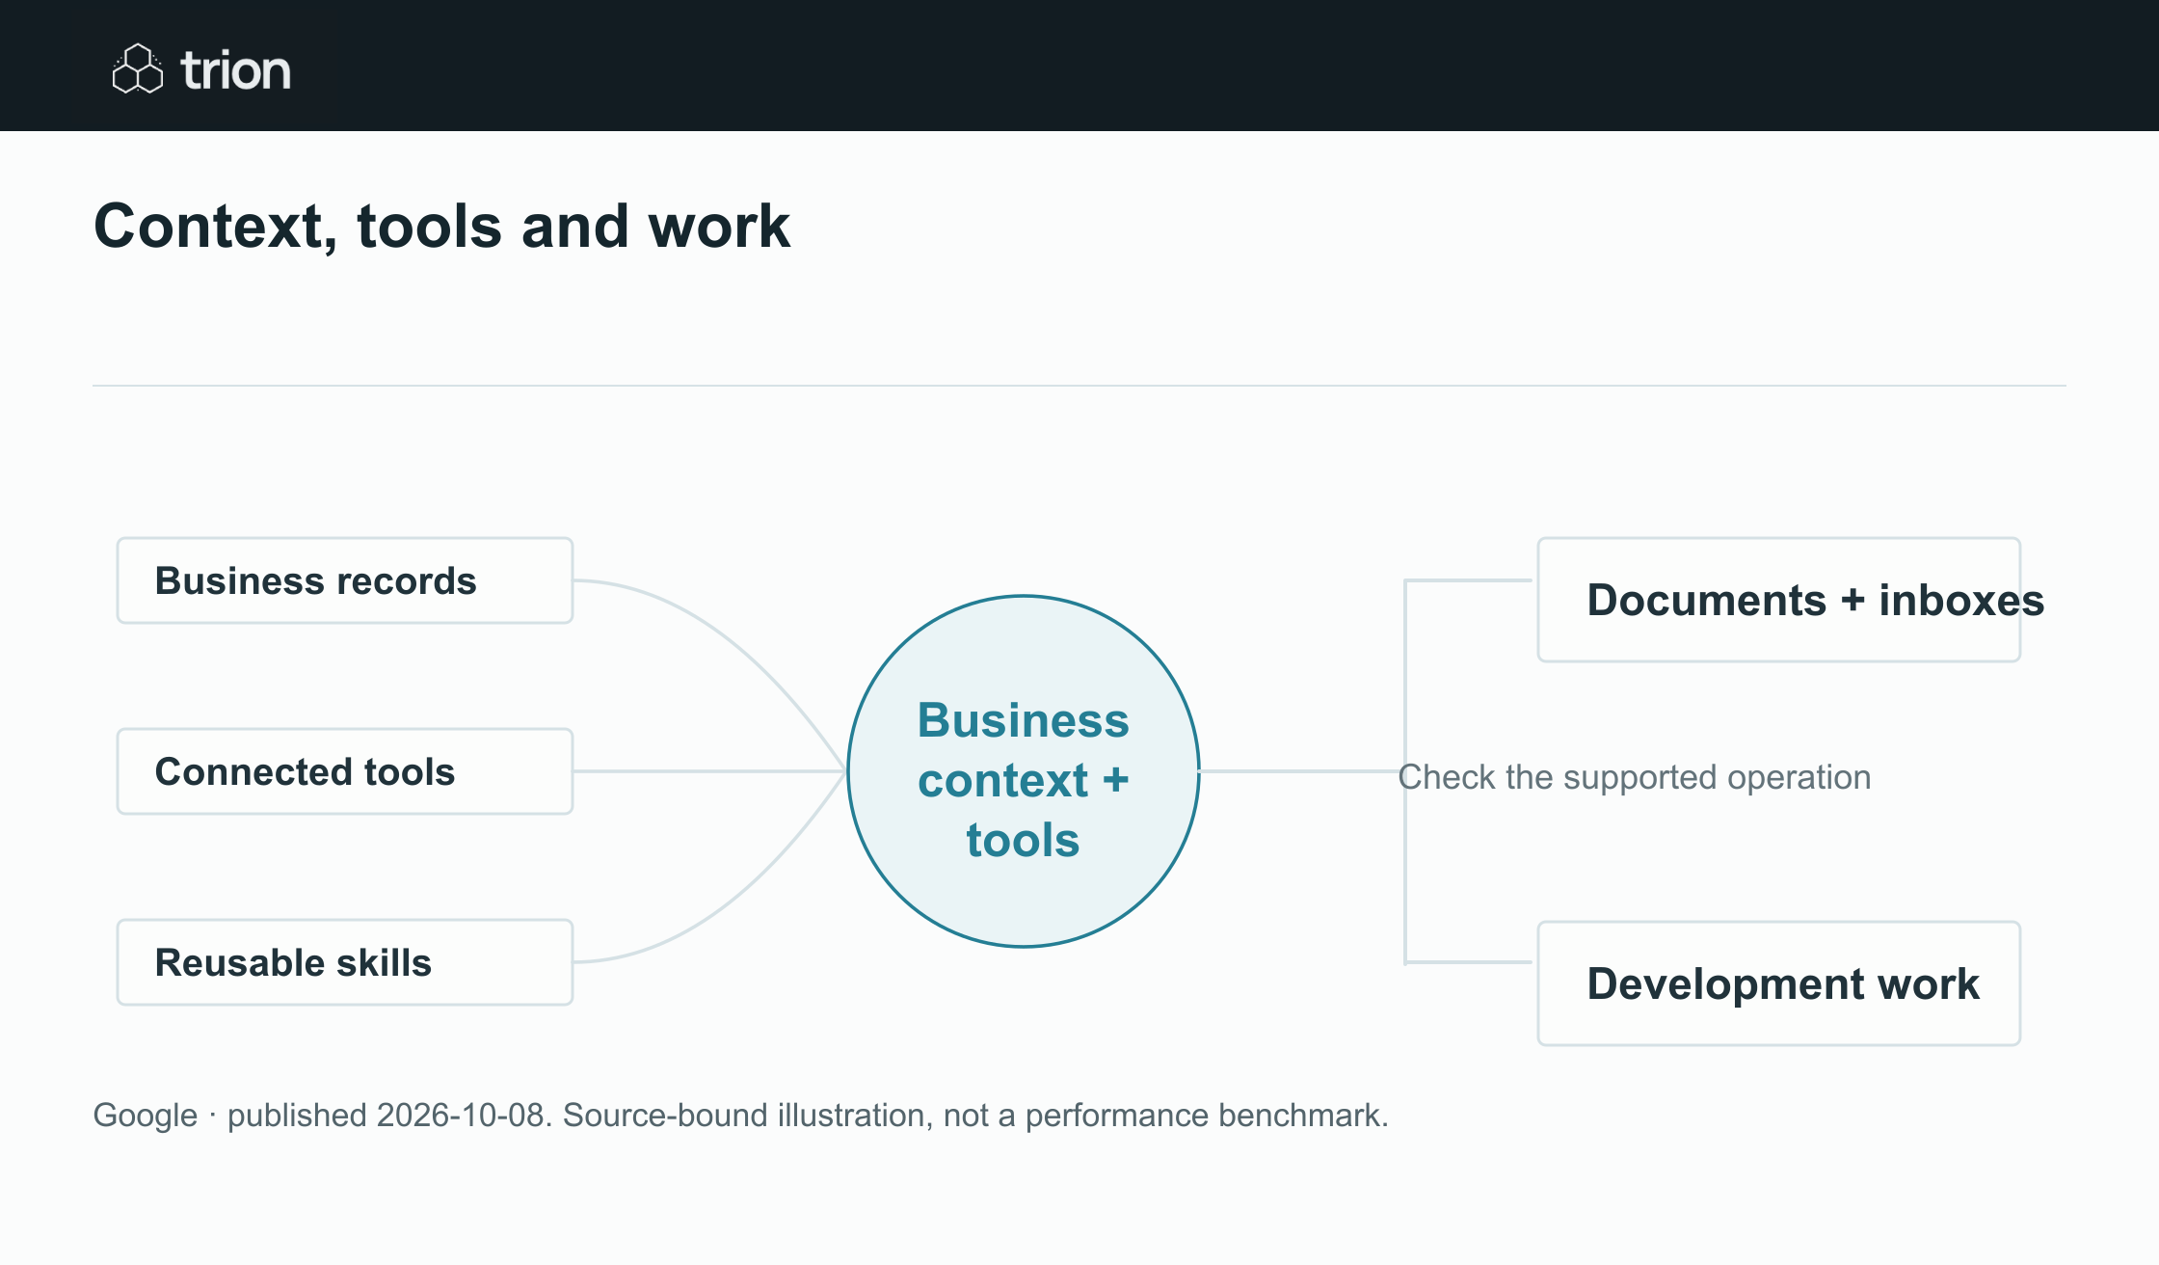This screenshot has height=1265, width=2159.
Task: Select the Connected tools box
Action: coord(345,771)
